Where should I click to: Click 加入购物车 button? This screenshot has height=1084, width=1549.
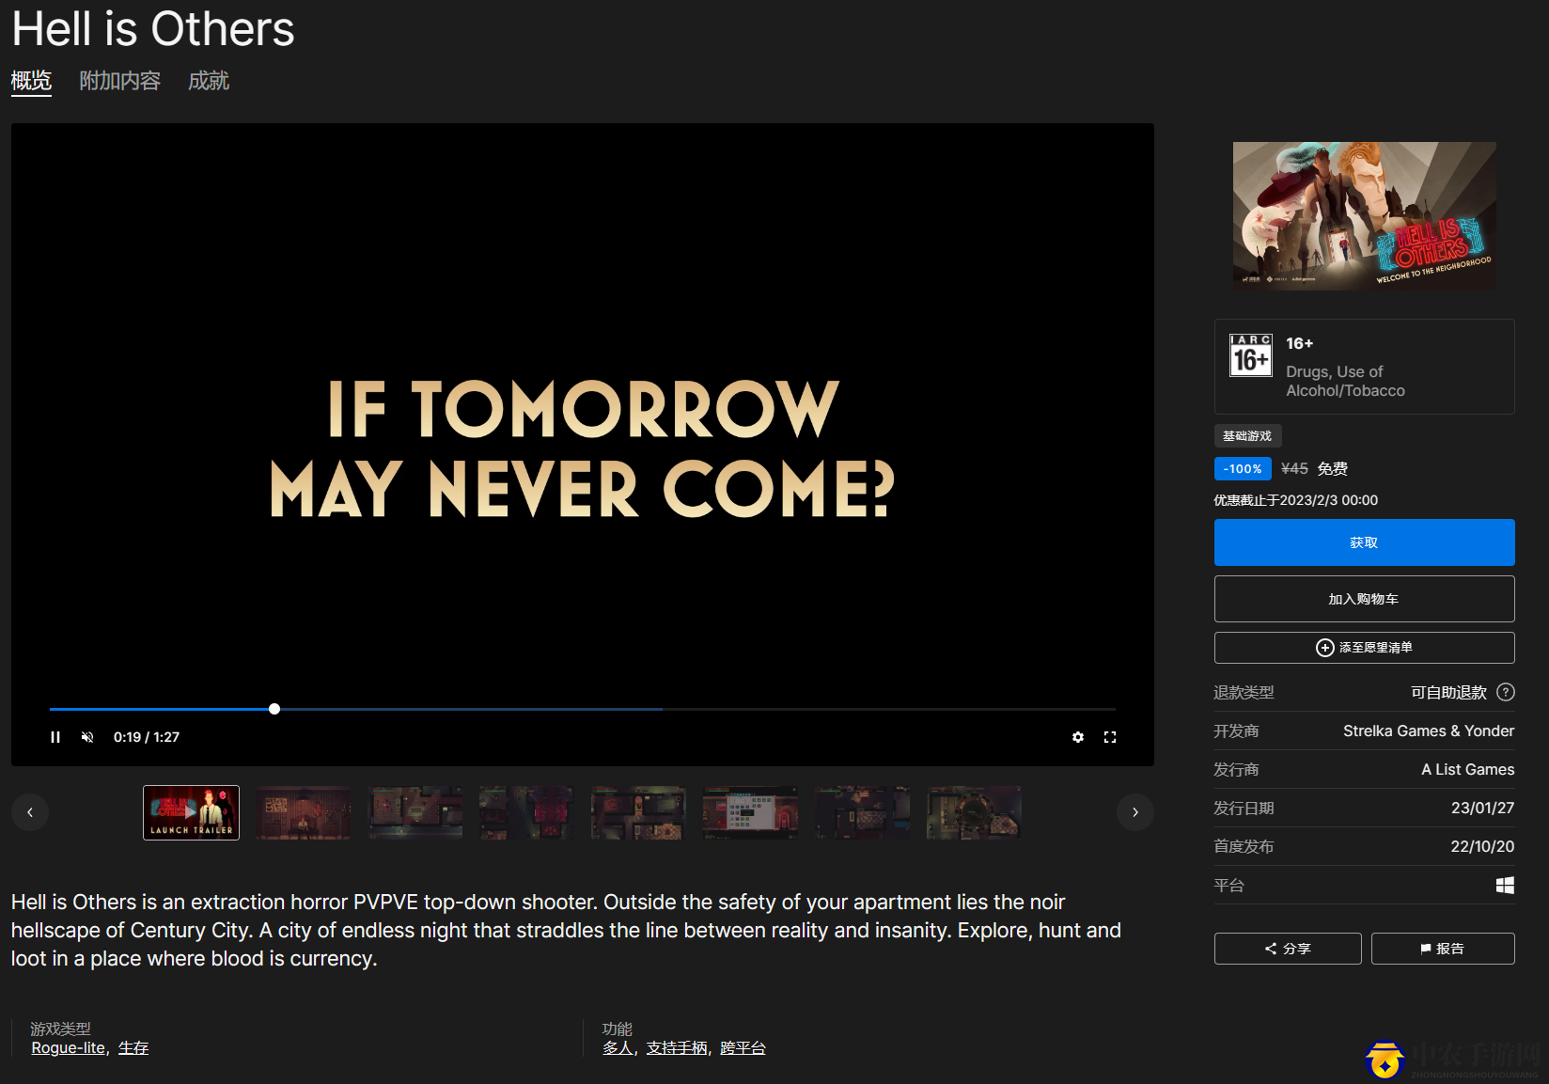coord(1364,599)
